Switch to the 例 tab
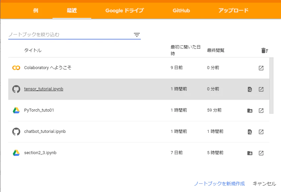The width and height of the screenshot is (281, 192). pos(36,10)
